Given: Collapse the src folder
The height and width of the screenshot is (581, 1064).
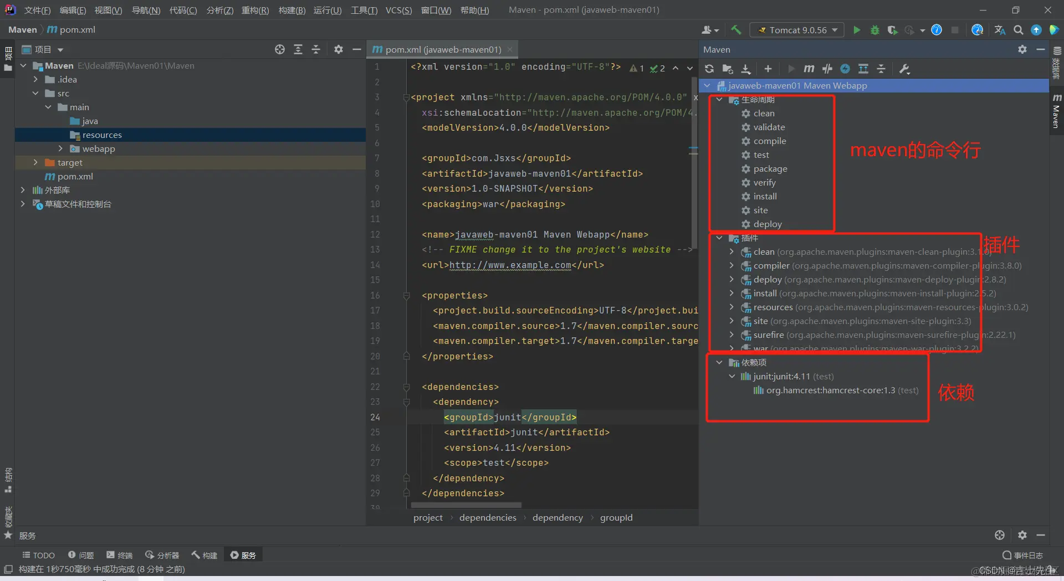Looking at the screenshot, I should (x=35, y=93).
